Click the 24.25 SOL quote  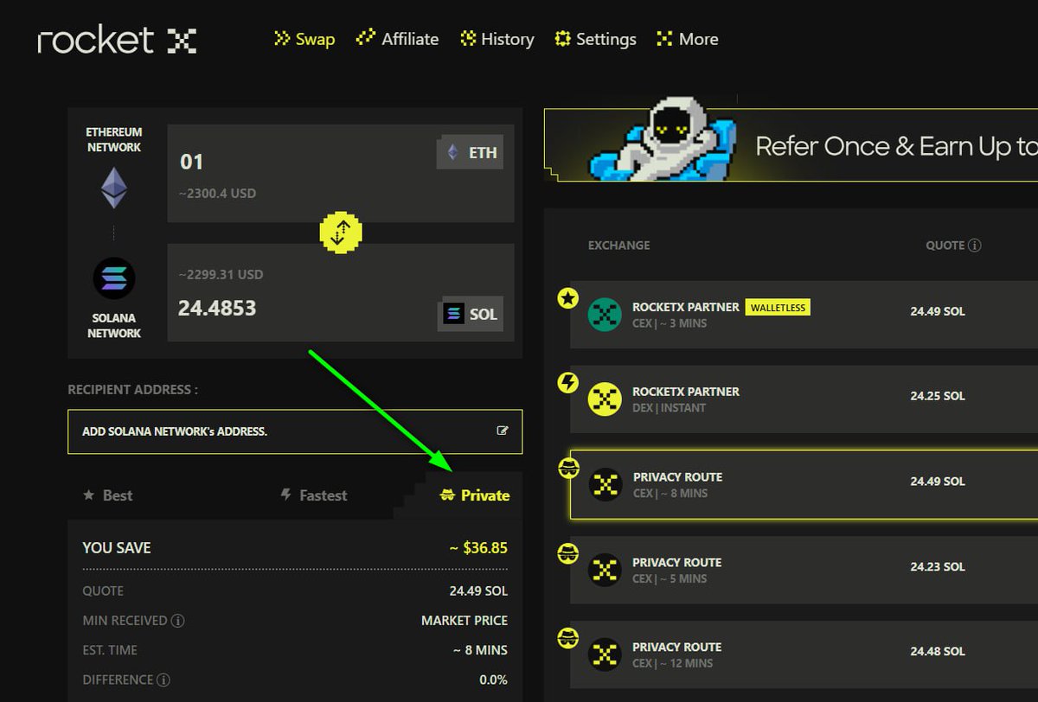(x=938, y=396)
